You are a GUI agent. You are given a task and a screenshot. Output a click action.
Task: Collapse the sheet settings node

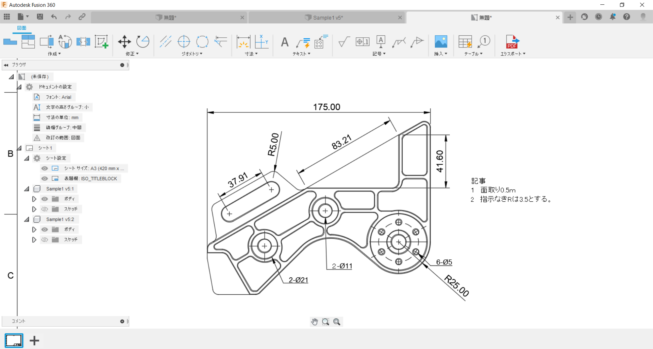[x=27, y=158]
